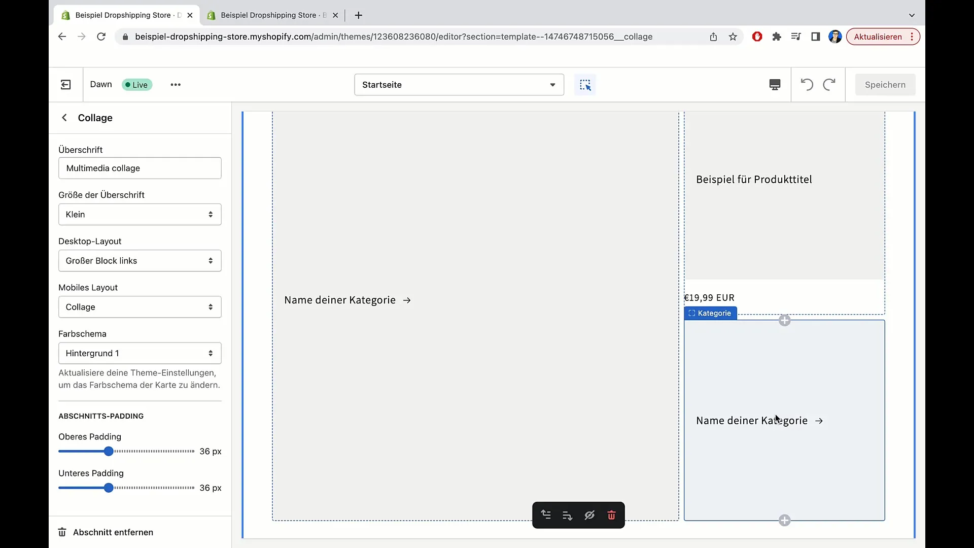The width and height of the screenshot is (974, 548).
Task: Click the Aktualisieren browser update button
Action: click(883, 37)
